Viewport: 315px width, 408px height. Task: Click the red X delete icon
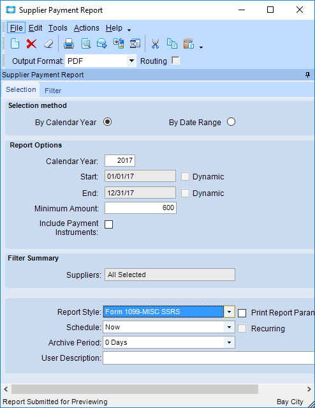[x=31, y=43]
